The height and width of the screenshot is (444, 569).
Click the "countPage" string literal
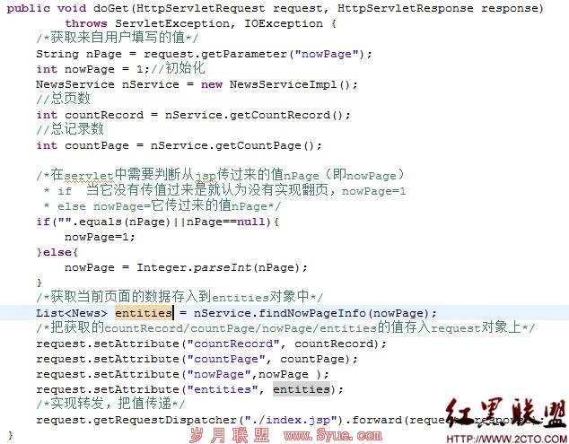click(226, 359)
